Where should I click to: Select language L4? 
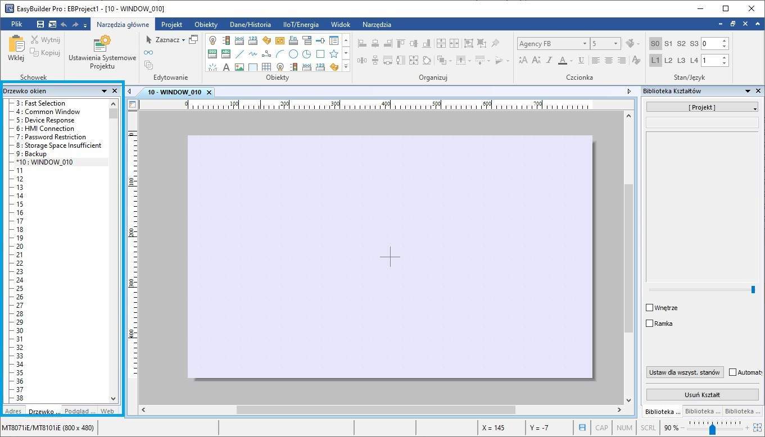[694, 60]
